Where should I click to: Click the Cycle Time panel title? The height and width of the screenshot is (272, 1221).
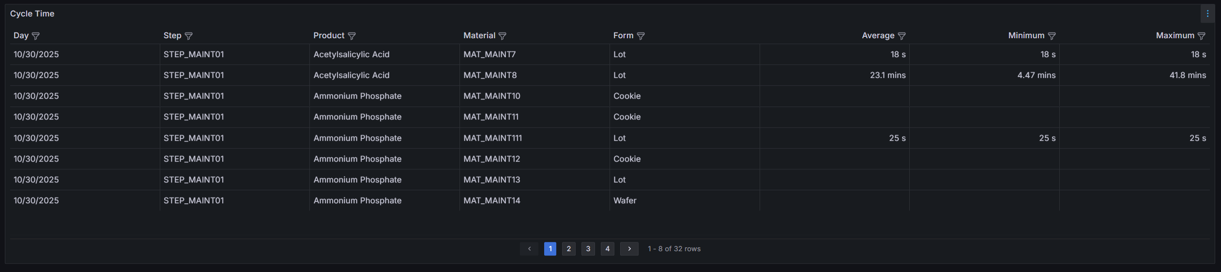click(32, 14)
